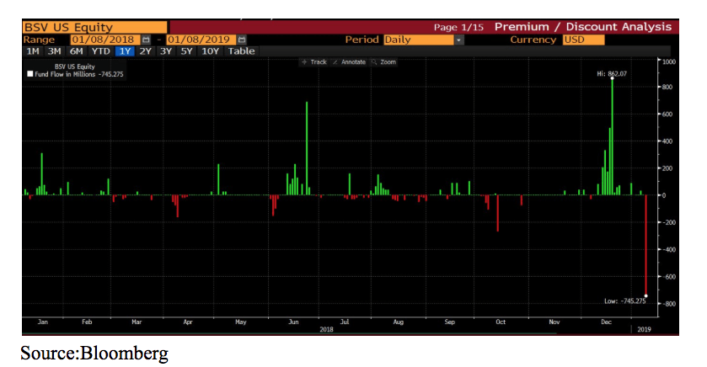The width and height of the screenshot is (707, 367).
Task: Expand the Period Daily dropdown arrow
Action: point(458,40)
